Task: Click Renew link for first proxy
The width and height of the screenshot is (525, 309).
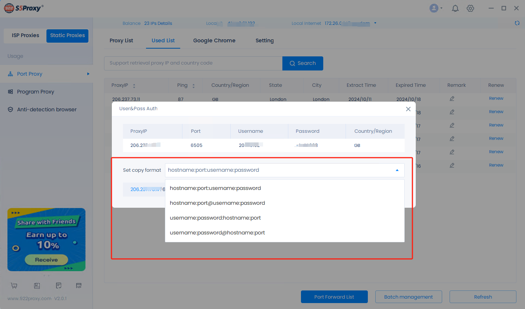Action: [x=496, y=98]
